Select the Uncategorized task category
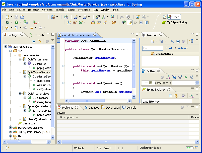Image resolution: width=202 pixels, height=153 pixels. click(162, 54)
